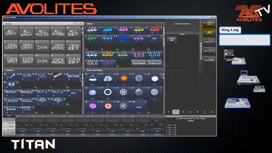Select the down-arrows position palette
The width and height of the screenshot is (272, 153).
click(x=11, y=110)
